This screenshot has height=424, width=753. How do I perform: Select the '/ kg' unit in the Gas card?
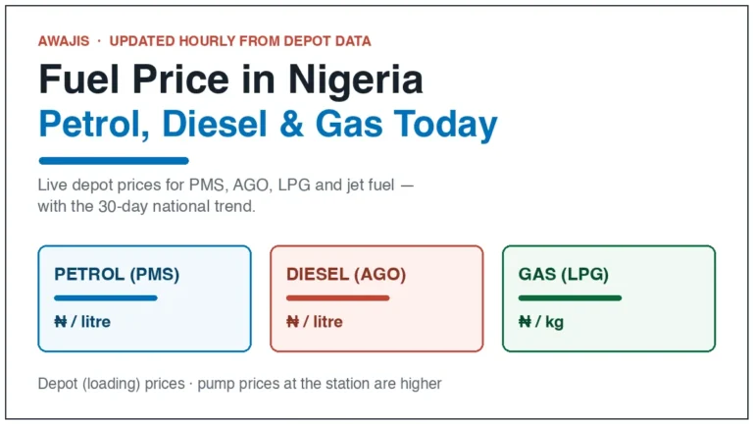[550, 322]
